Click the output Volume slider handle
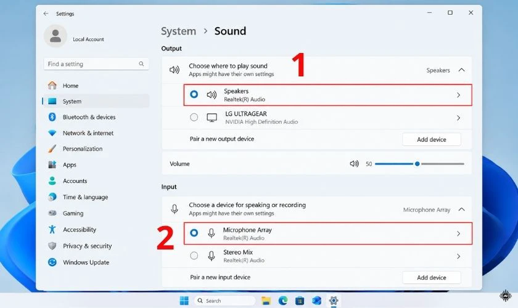Image resolution: width=518 pixels, height=308 pixels. 417,164
